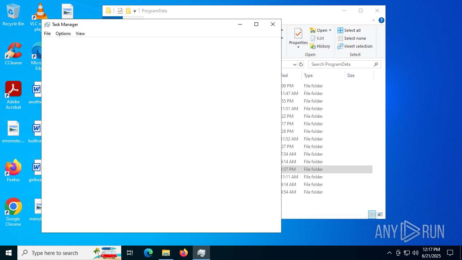Expand the address bar history dropdown
462x260 pixels.
(x=295, y=64)
